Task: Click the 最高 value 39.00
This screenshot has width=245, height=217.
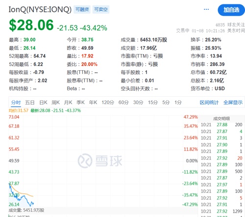Action: pyautogui.click(x=29, y=40)
